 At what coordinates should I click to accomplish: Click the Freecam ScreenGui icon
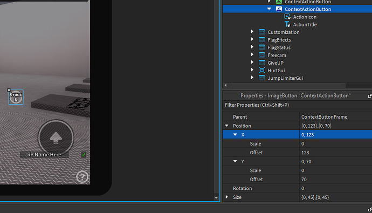tap(261, 55)
